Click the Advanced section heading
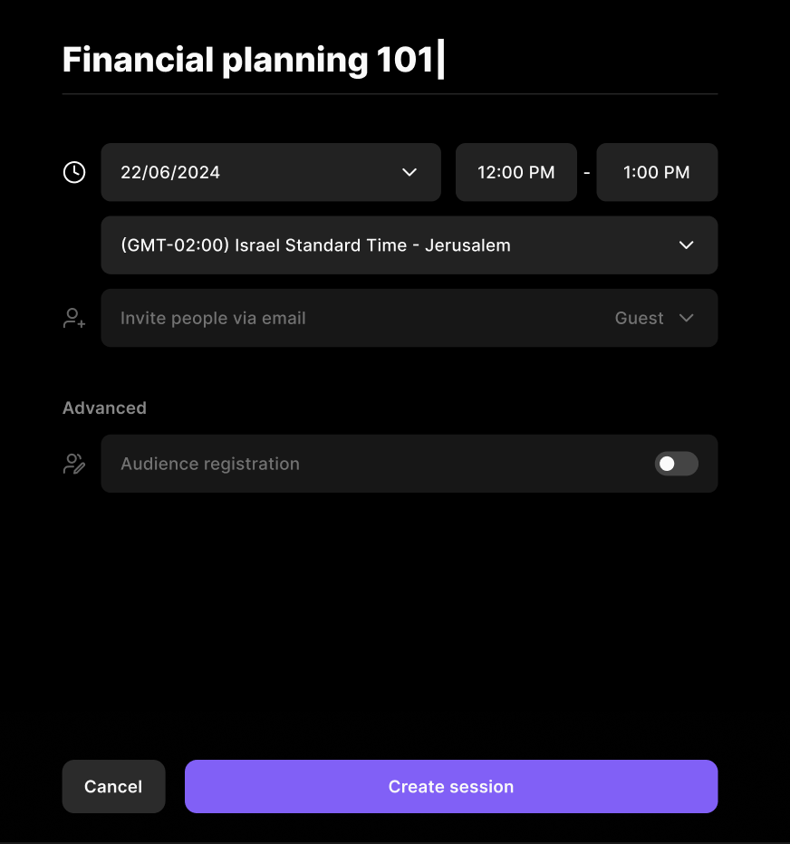 [x=104, y=408]
